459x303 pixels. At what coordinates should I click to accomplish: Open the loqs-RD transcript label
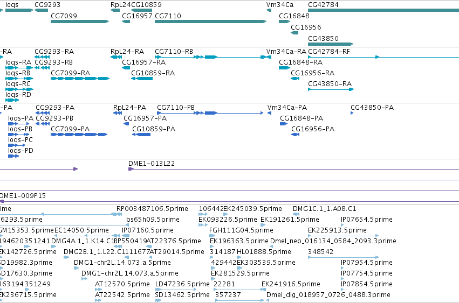[18, 95]
